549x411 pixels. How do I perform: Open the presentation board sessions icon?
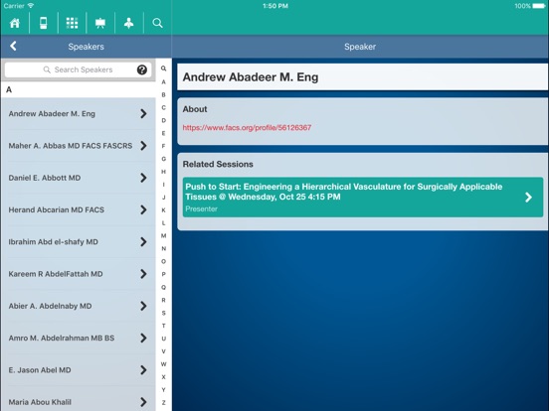pyautogui.click(x=100, y=23)
